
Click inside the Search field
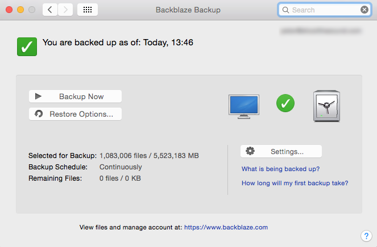325,10
